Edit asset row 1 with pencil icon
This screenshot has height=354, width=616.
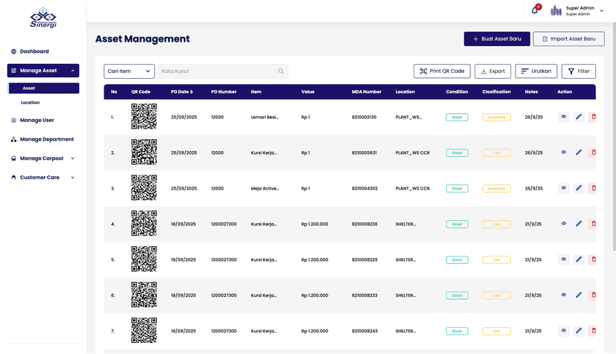click(x=579, y=117)
